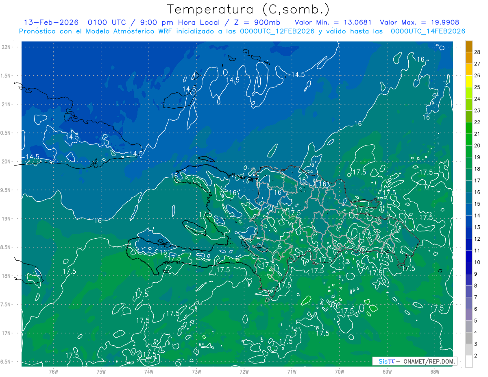Click the '70W' longitude axis label

[340, 372]
